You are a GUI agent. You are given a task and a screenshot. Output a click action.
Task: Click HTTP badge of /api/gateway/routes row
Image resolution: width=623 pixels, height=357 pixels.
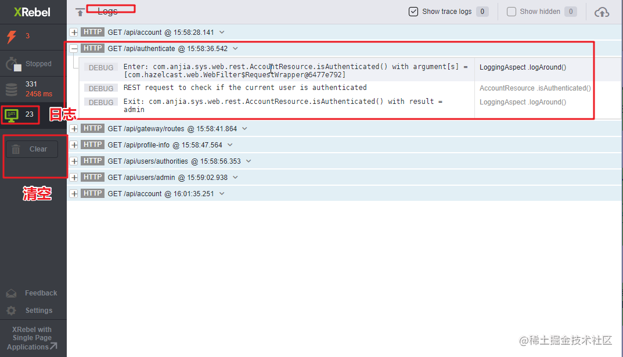pyautogui.click(x=92, y=129)
